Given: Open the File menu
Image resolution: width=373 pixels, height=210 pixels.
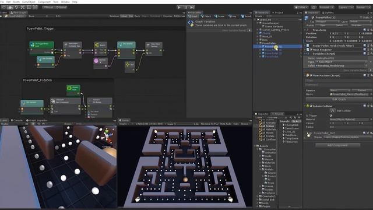Looking at the screenshot, I should (x=2, y=2).
